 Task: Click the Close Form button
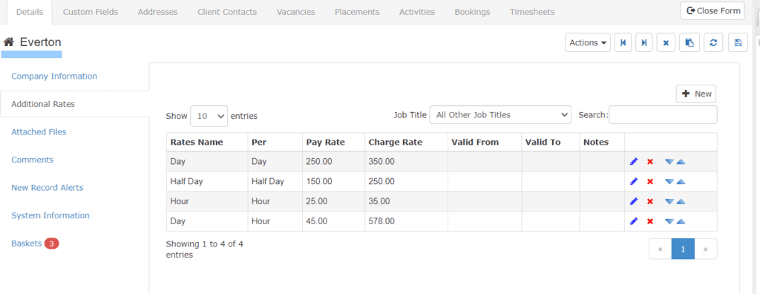pos(712,10)
